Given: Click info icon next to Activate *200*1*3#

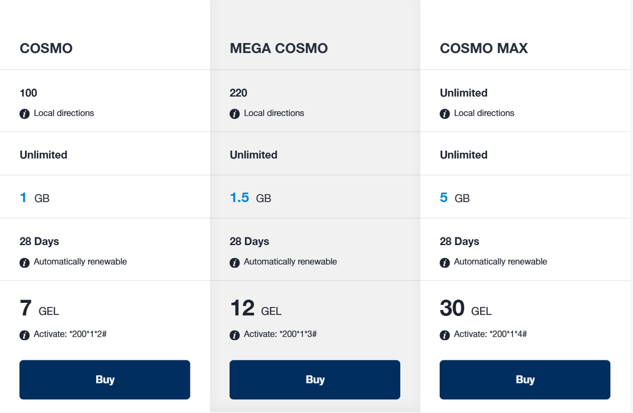Looking at the screenshot, I should click(x=234, y=335).
